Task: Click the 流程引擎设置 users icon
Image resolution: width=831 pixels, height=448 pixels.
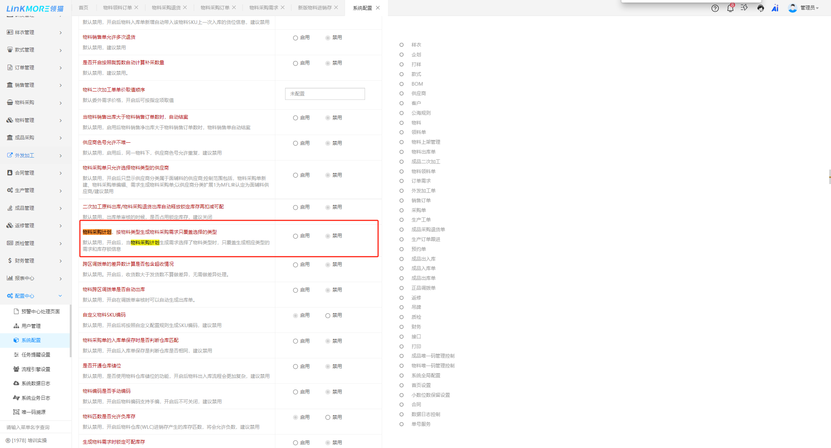Action: [x=16, y=369]
